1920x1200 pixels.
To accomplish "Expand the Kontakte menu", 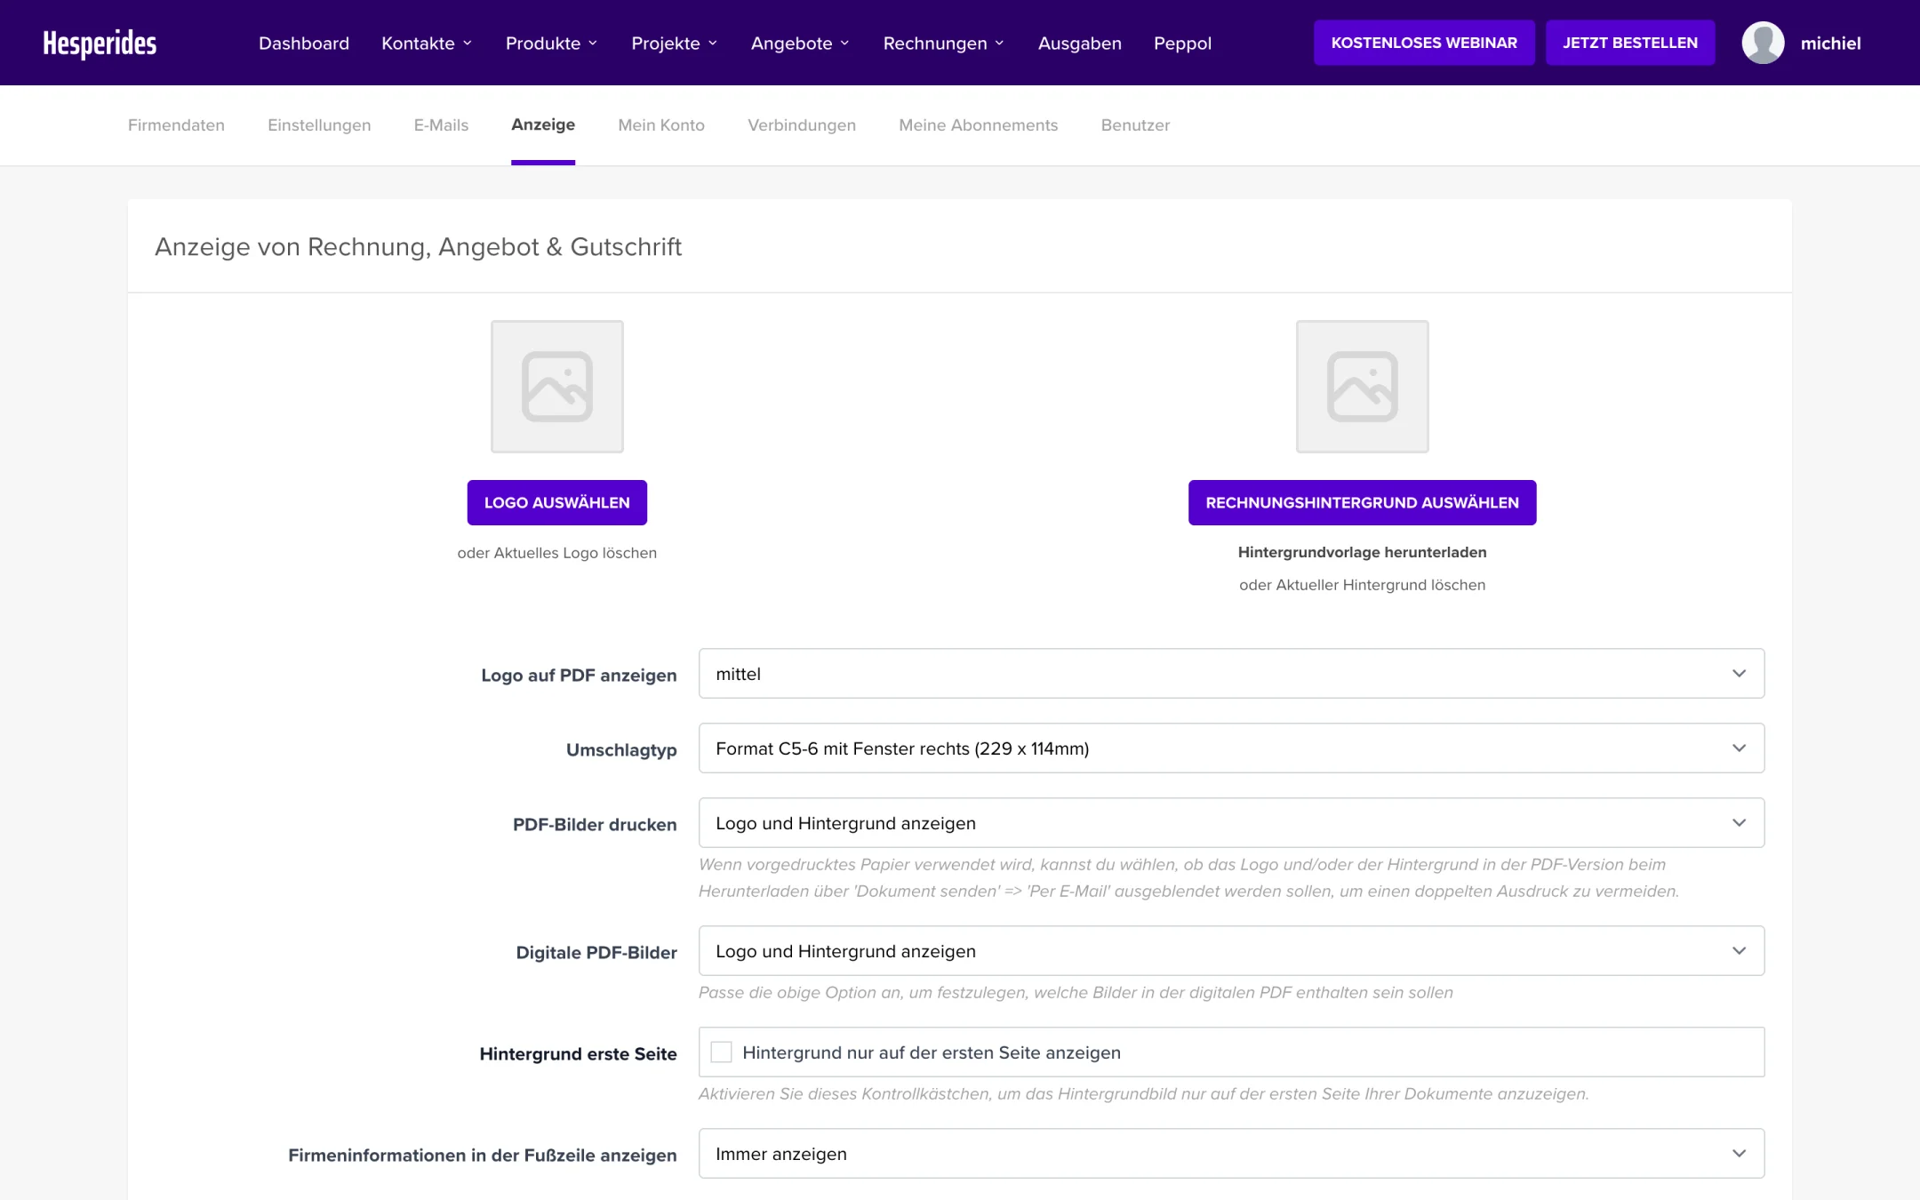I will pos(427,43).
